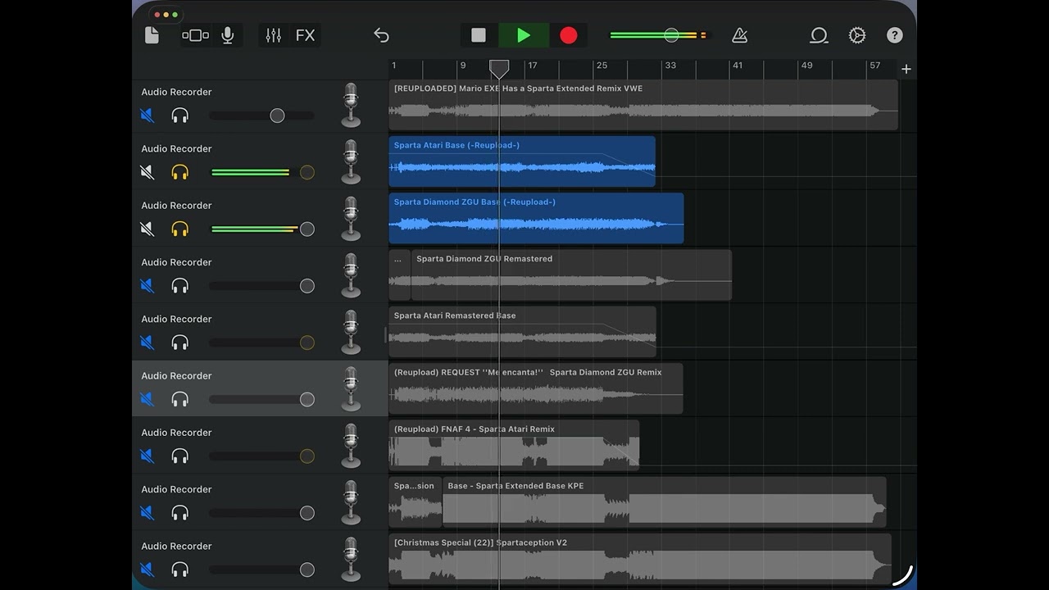Screen dimensions: 1049x590
Task: Tap microphone icon of the Me encanta REQUEST track
Action: click(x=351, y=389)
